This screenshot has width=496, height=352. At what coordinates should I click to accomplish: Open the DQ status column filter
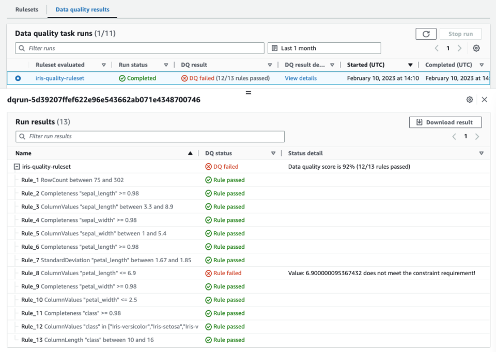tap(273, 153)
